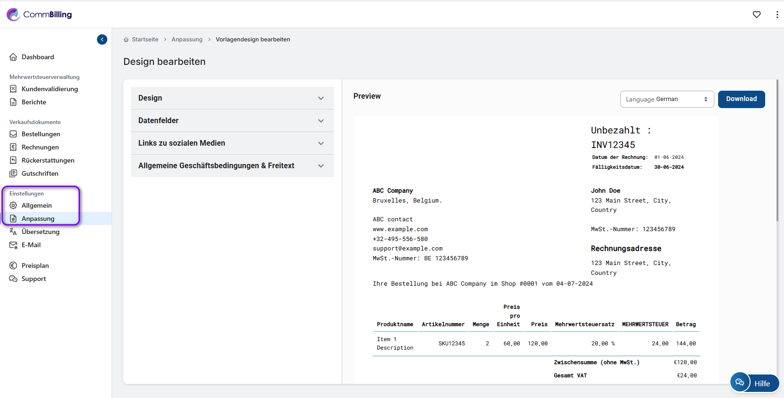This screenshot has height=398, width=784.
Task: Collapse the sidebar with arrow button
Action: tap(102, 39)
